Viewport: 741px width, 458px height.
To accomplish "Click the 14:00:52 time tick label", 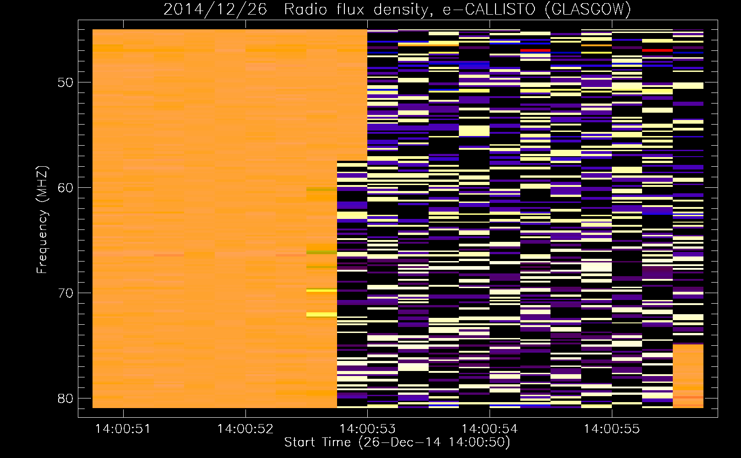I will pos(245,429).
